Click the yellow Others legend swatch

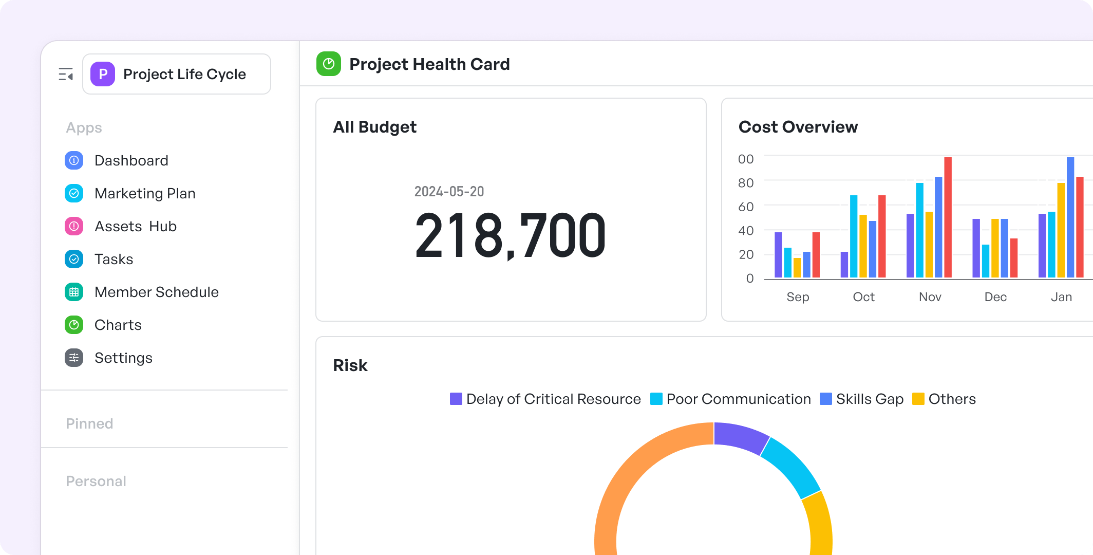[918, 399]
